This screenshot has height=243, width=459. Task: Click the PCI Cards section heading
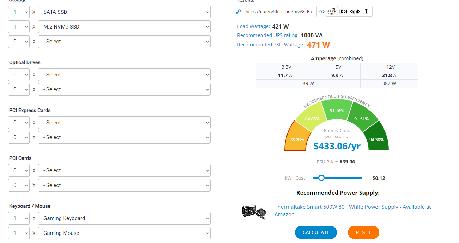(20, 158)
